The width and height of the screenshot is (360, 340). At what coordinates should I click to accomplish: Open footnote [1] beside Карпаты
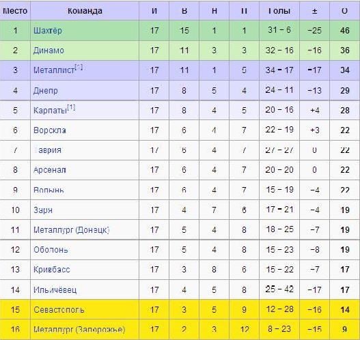71,107
